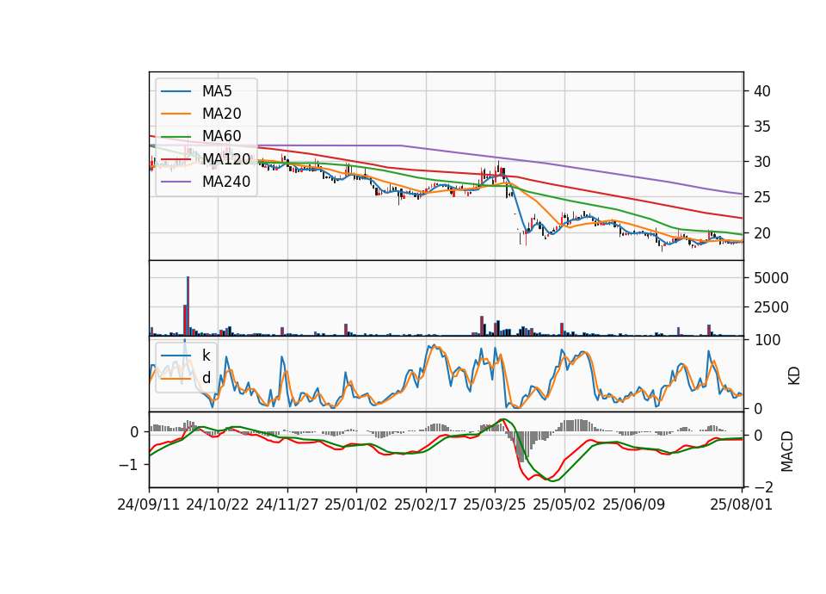The height and width of the screenshot is (594, 826).
Task: Click the price axis value 35
Action: point(762,127)
